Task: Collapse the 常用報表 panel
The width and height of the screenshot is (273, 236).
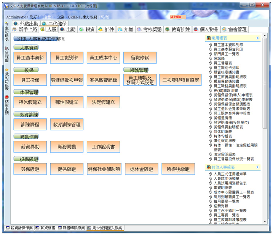Action: tap(258, 38)
